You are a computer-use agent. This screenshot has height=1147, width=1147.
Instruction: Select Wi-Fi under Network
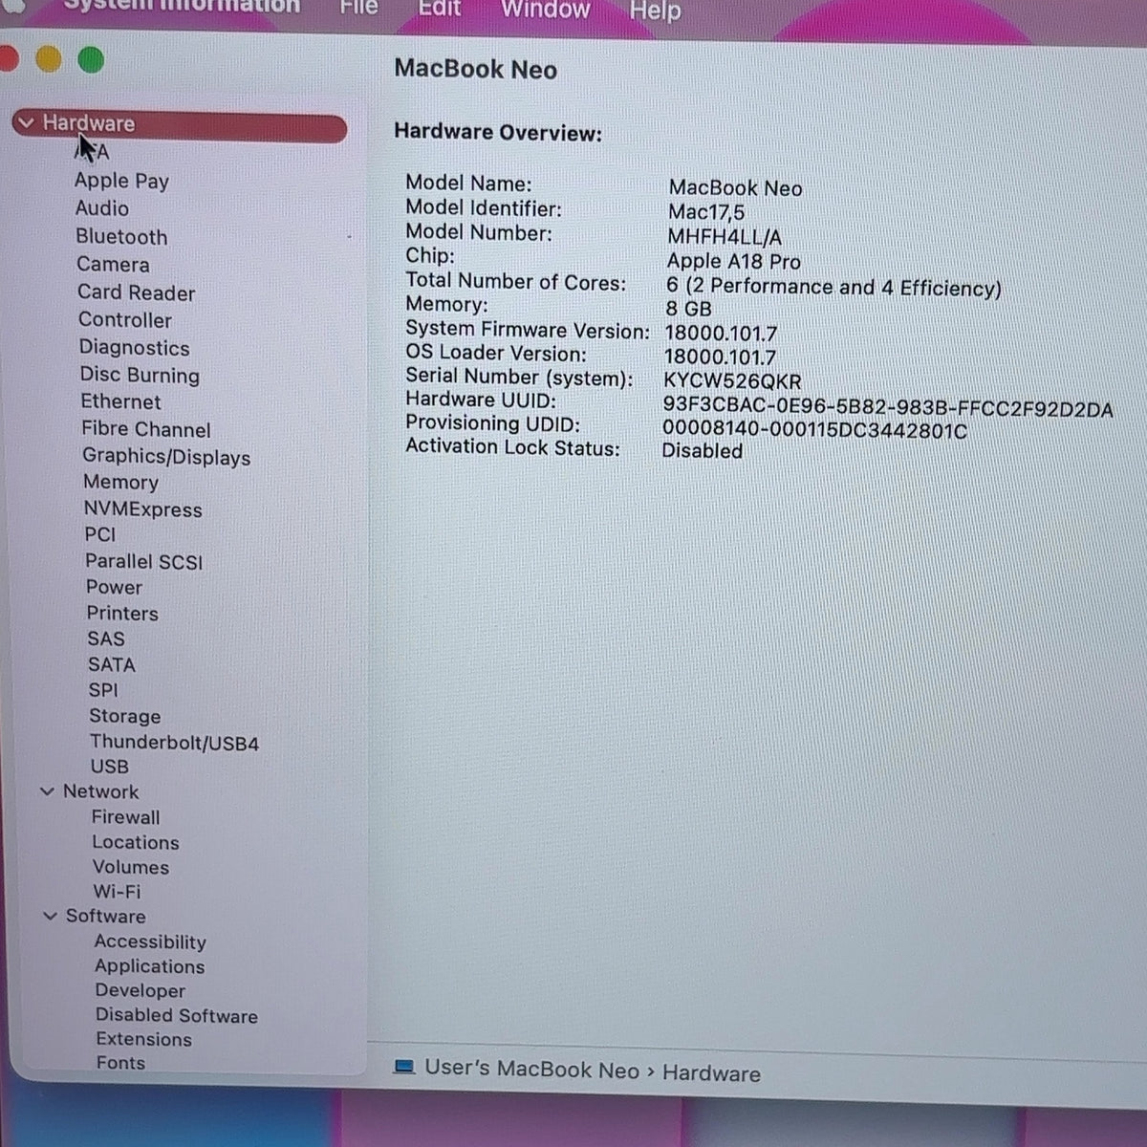(117, 891)
